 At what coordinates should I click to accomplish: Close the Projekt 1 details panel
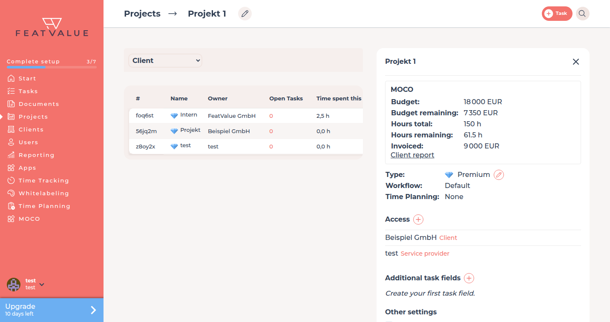pyautogui.click(x=576, y=62)
